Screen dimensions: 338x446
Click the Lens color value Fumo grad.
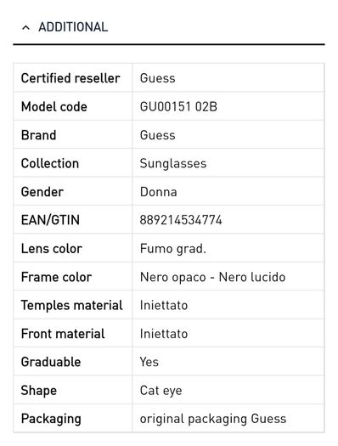click(x=173, y=249)
